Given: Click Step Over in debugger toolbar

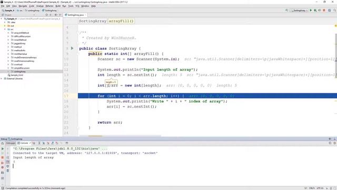Looking at the screenshot, I should click(x=39, y=143).
